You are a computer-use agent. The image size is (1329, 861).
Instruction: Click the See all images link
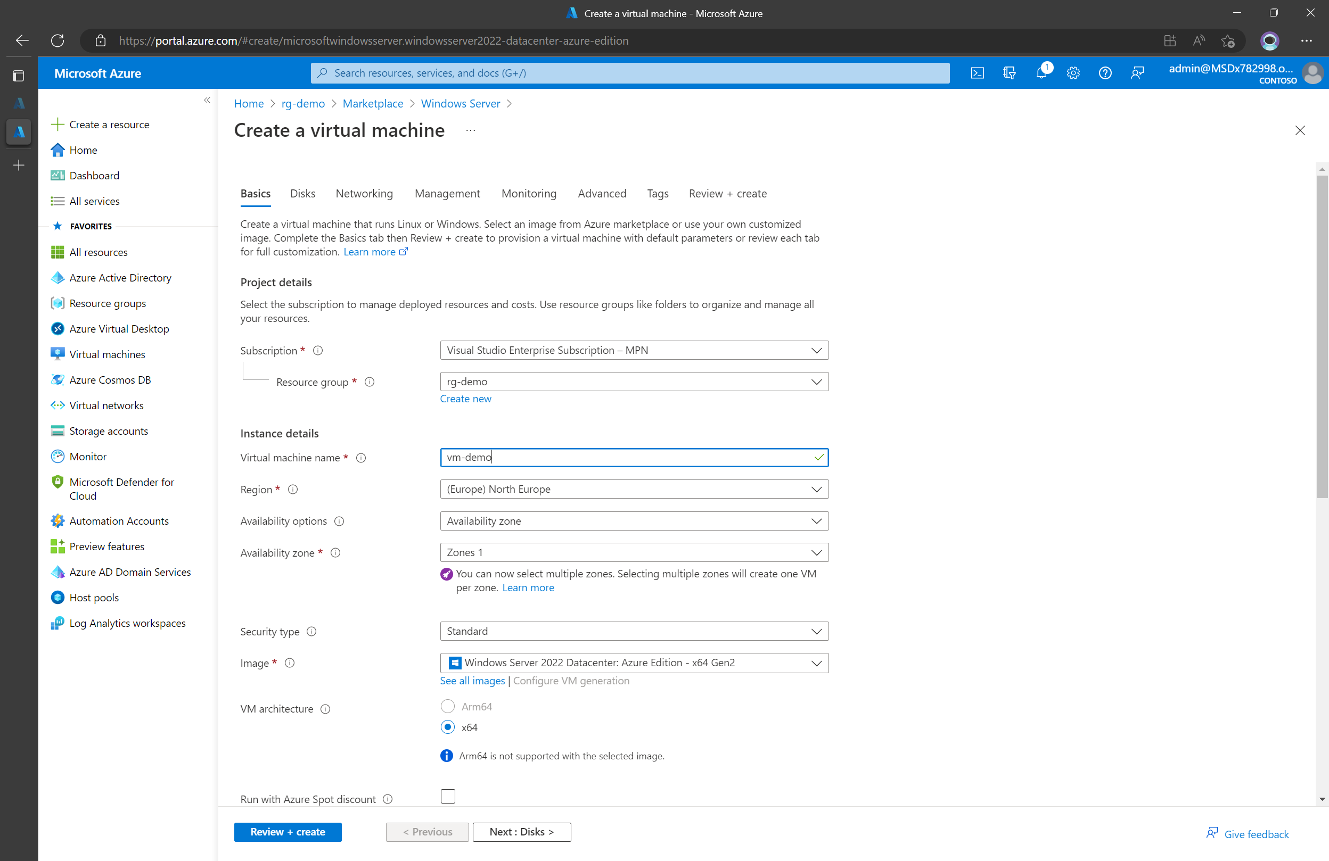472,681
